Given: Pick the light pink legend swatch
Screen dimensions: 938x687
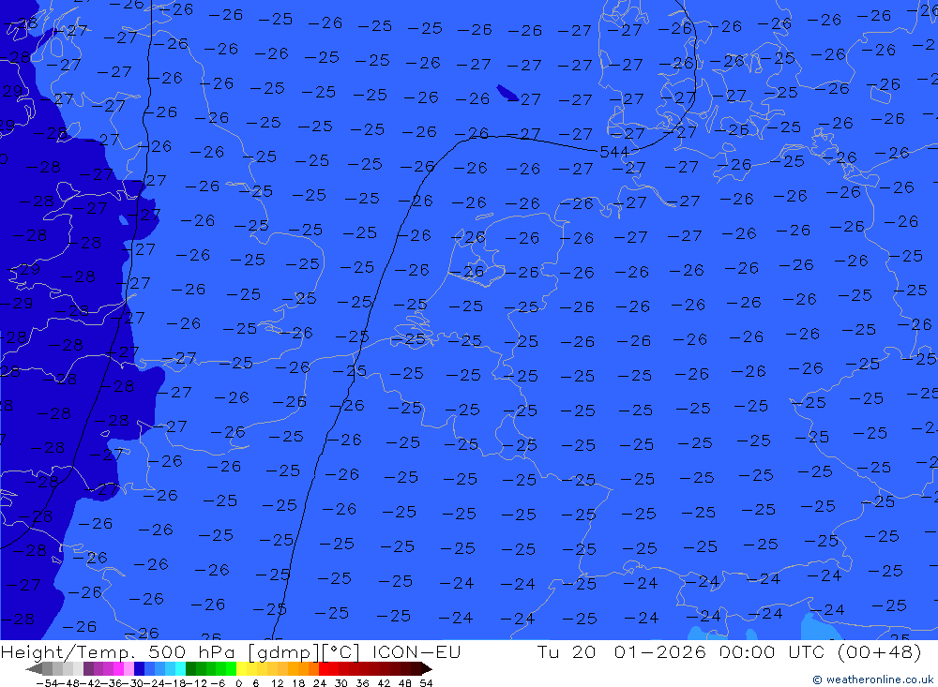Looking at the screenshot, I should pyautogui.click(x=129, y=669).
